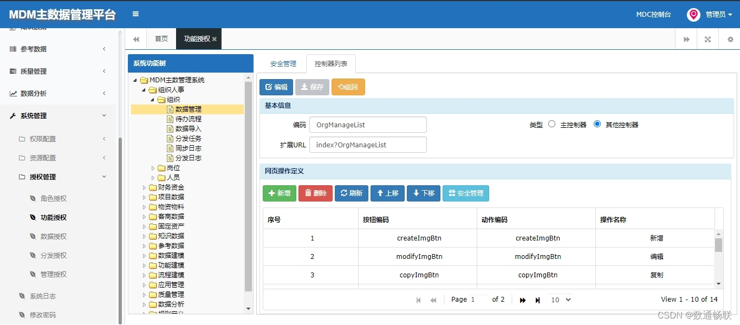Expand the 项目数据 tree node

click(145, 197)
